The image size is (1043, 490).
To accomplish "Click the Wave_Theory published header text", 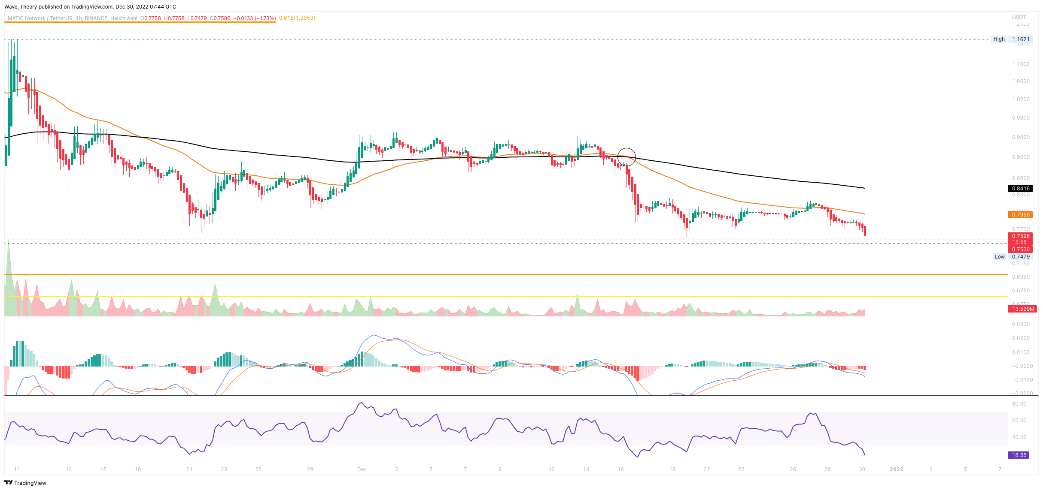I will tap(90, 6).
